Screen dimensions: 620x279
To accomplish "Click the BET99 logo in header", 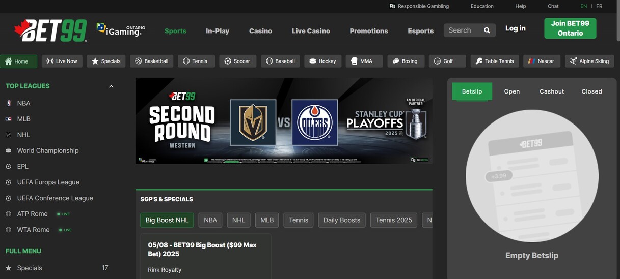I will (x=50, y=30).
